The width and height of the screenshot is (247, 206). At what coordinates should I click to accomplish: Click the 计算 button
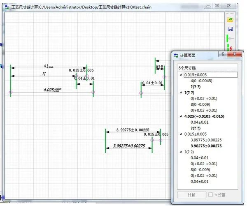192,195
